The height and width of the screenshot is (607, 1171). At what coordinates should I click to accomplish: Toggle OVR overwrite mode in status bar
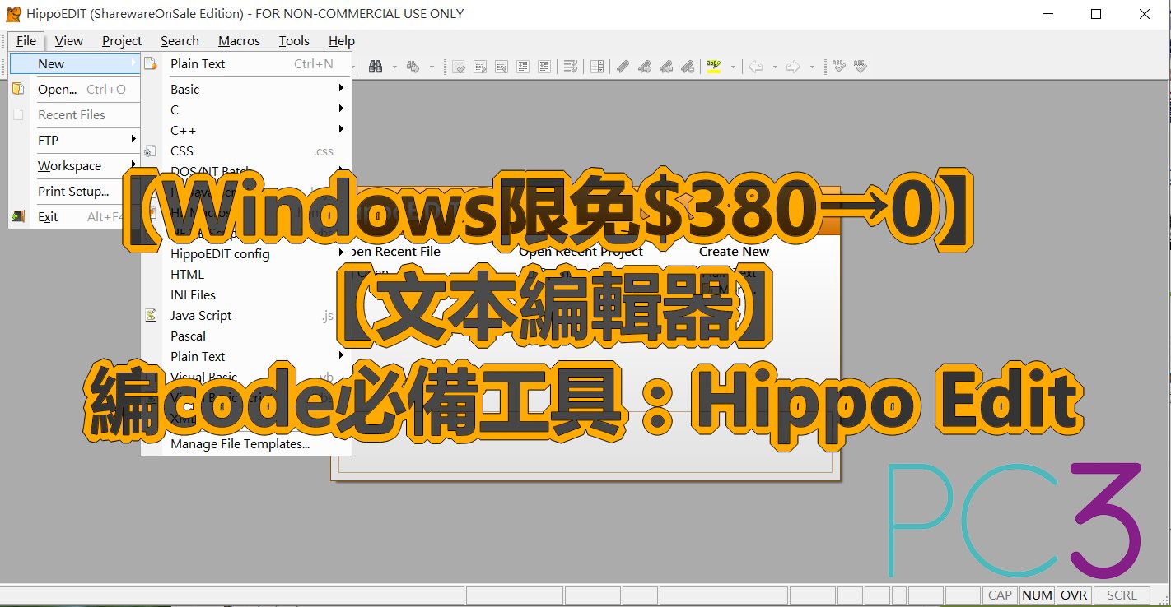coord(1074,595)
